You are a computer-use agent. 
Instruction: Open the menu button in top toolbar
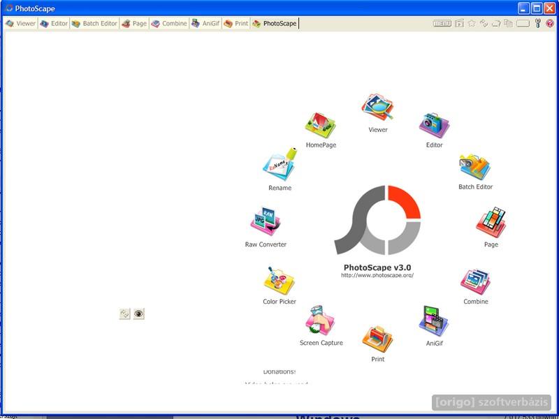pyautogui.click(x=442, y=24)
